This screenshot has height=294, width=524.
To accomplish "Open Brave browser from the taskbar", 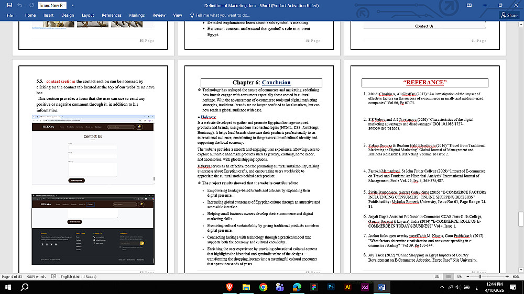I will click(x=230, y=287).
